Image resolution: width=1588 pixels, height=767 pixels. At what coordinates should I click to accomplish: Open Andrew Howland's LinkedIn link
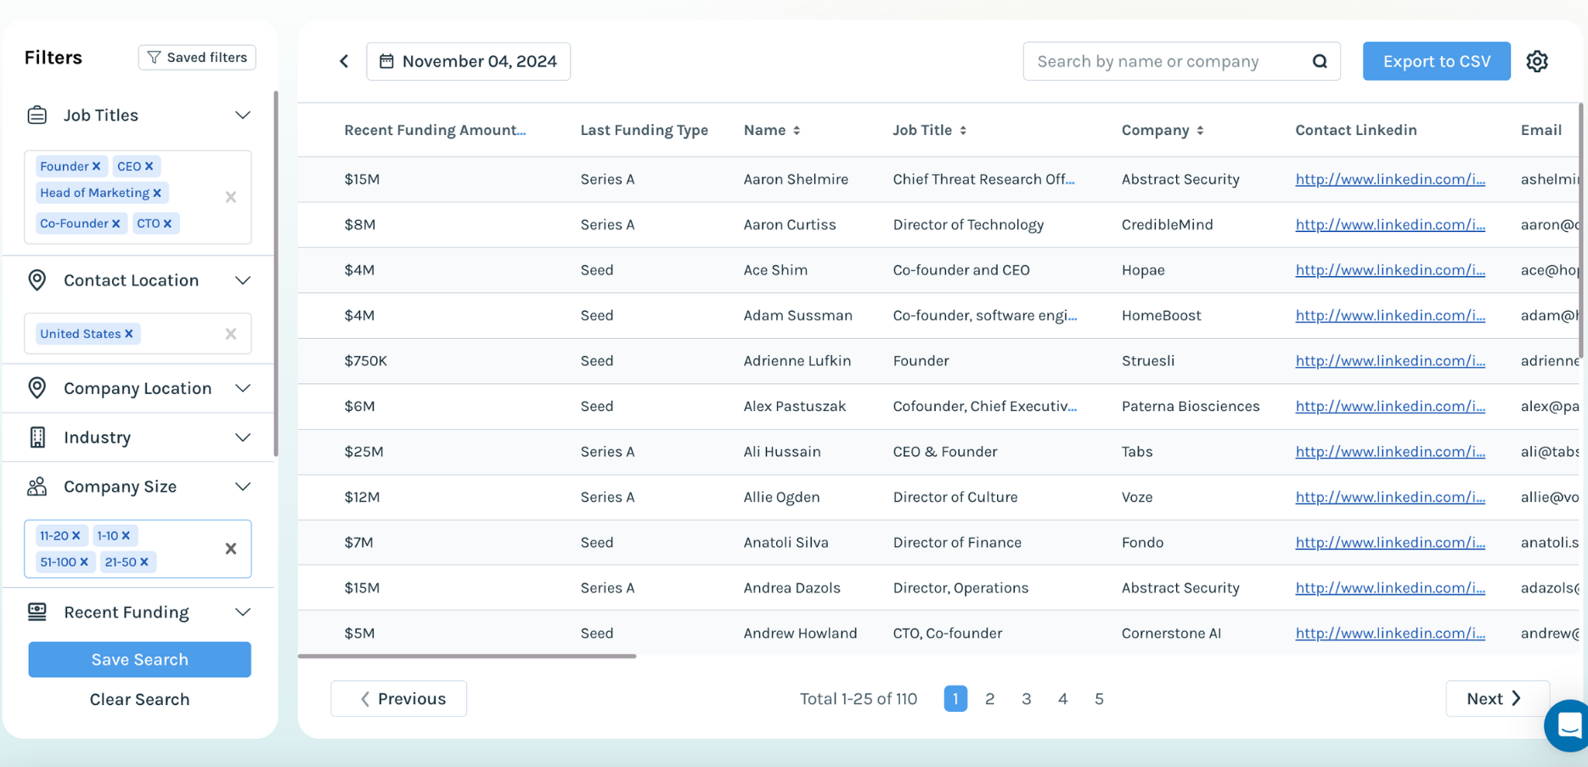coord(1390,634)
